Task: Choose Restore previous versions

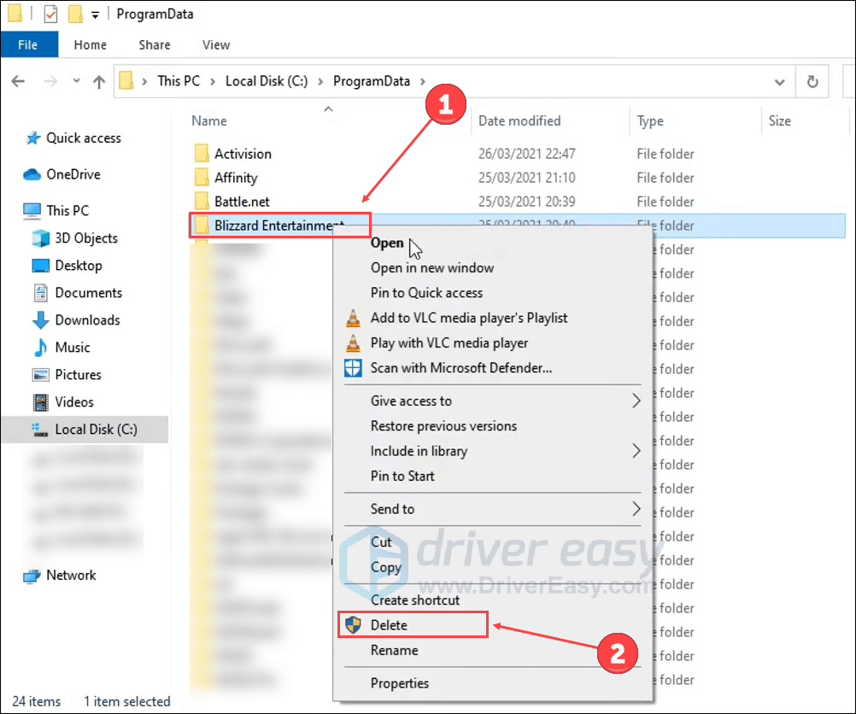Action: click(x=443, y=426)
